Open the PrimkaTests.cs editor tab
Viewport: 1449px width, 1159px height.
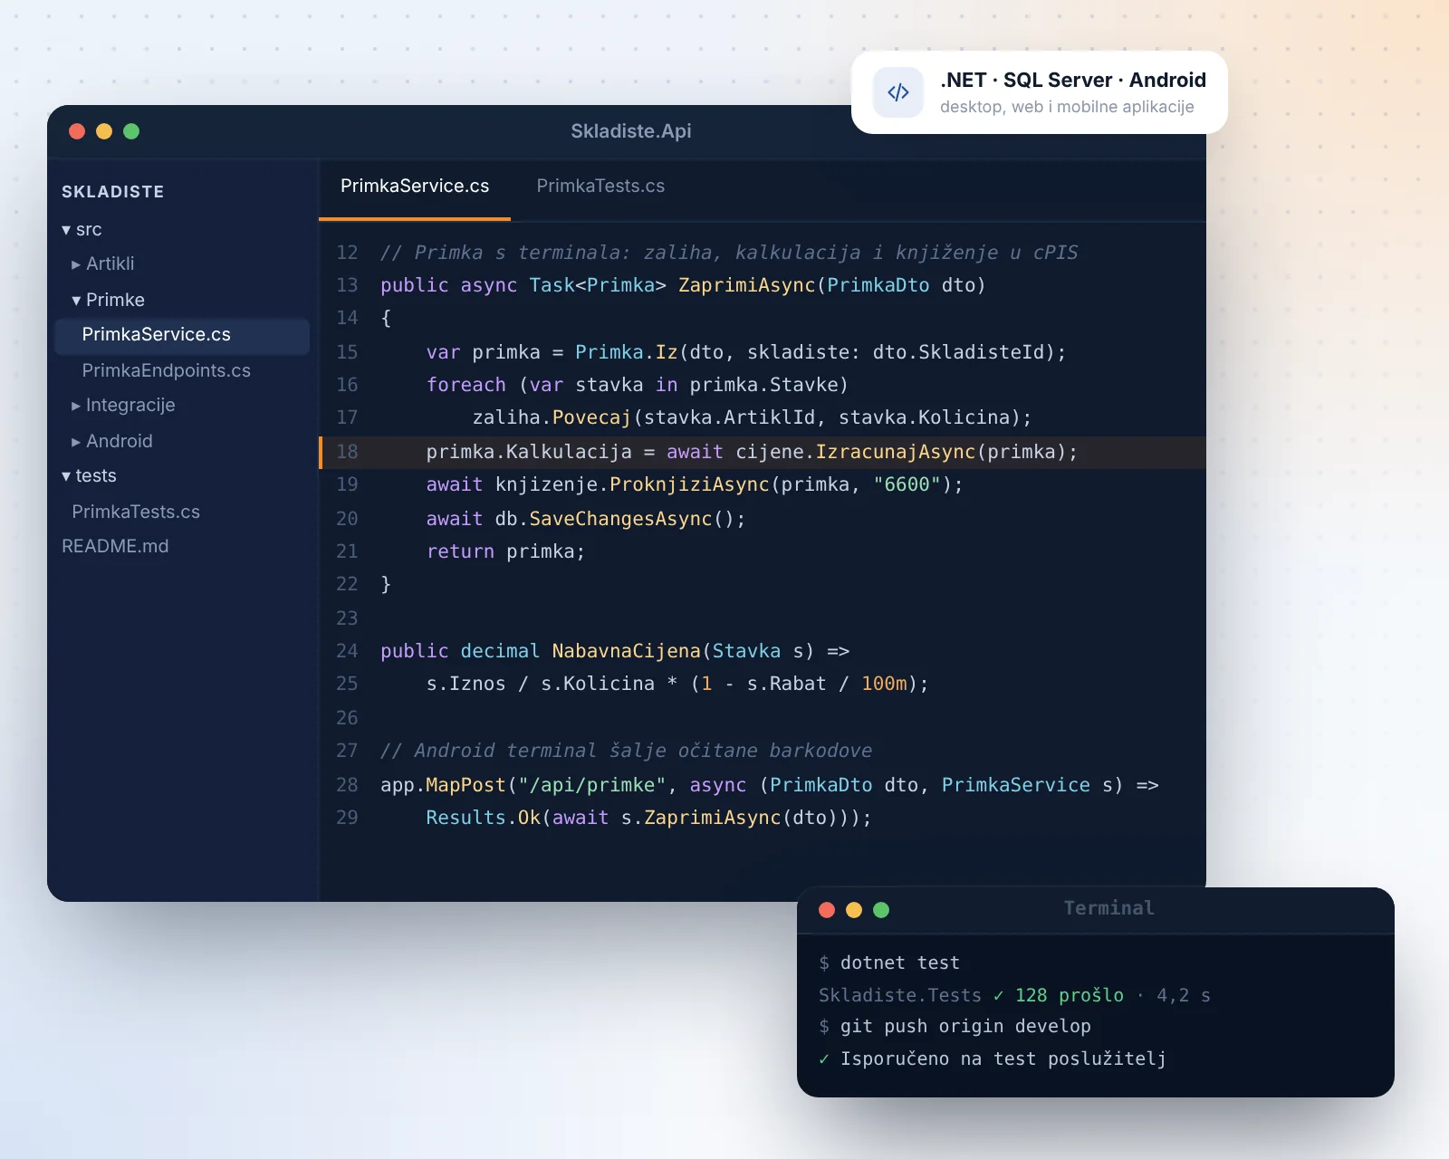click(600, 187)
